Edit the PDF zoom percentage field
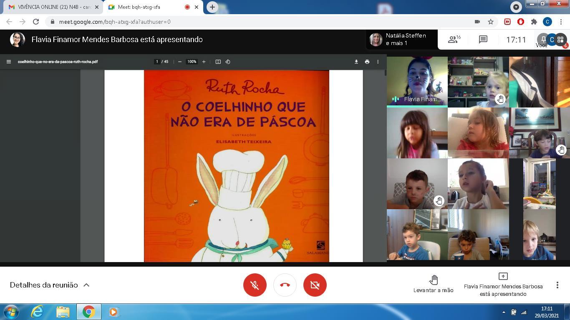The height and width of the screenshot is (320, 570). (x=192, y=62)
